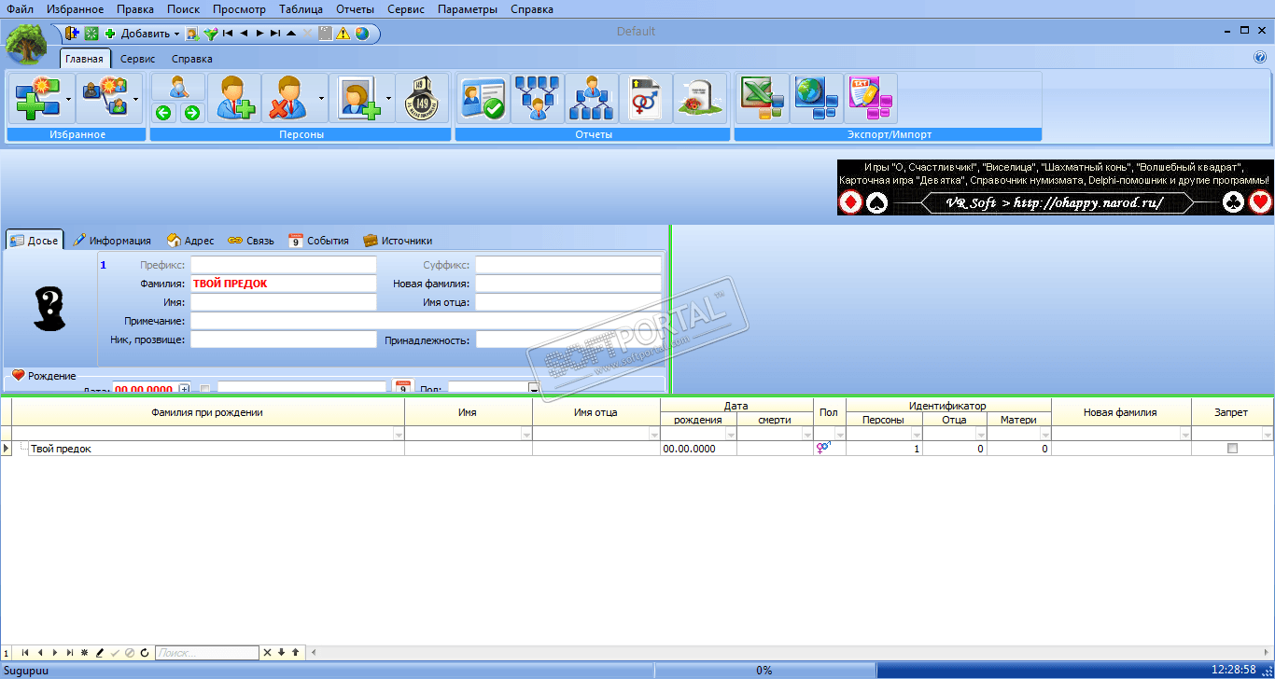Sort by Фамилия при рождении column header
1275x679 pixels.
tap(207, 412)
